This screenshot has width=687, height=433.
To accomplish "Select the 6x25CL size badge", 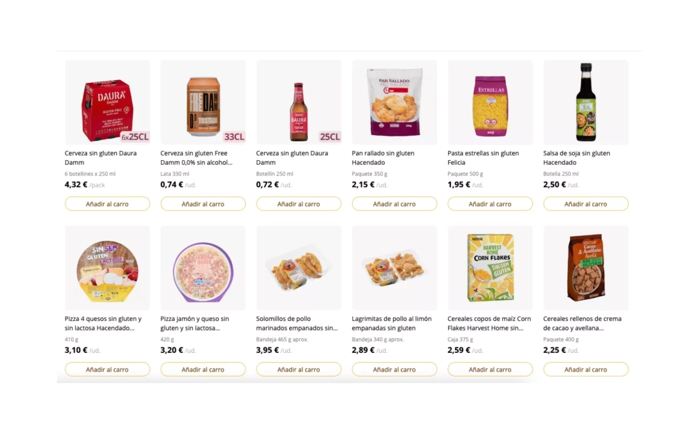I will tap(135, 137).
